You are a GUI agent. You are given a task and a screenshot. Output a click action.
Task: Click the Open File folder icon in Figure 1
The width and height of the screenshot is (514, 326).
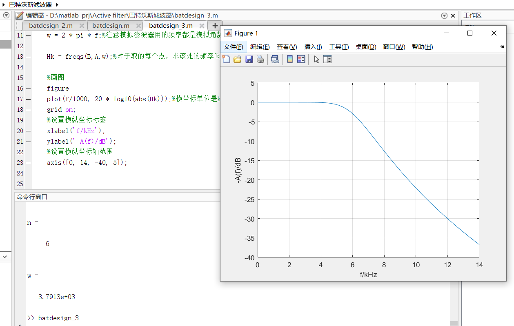point(237,60)
